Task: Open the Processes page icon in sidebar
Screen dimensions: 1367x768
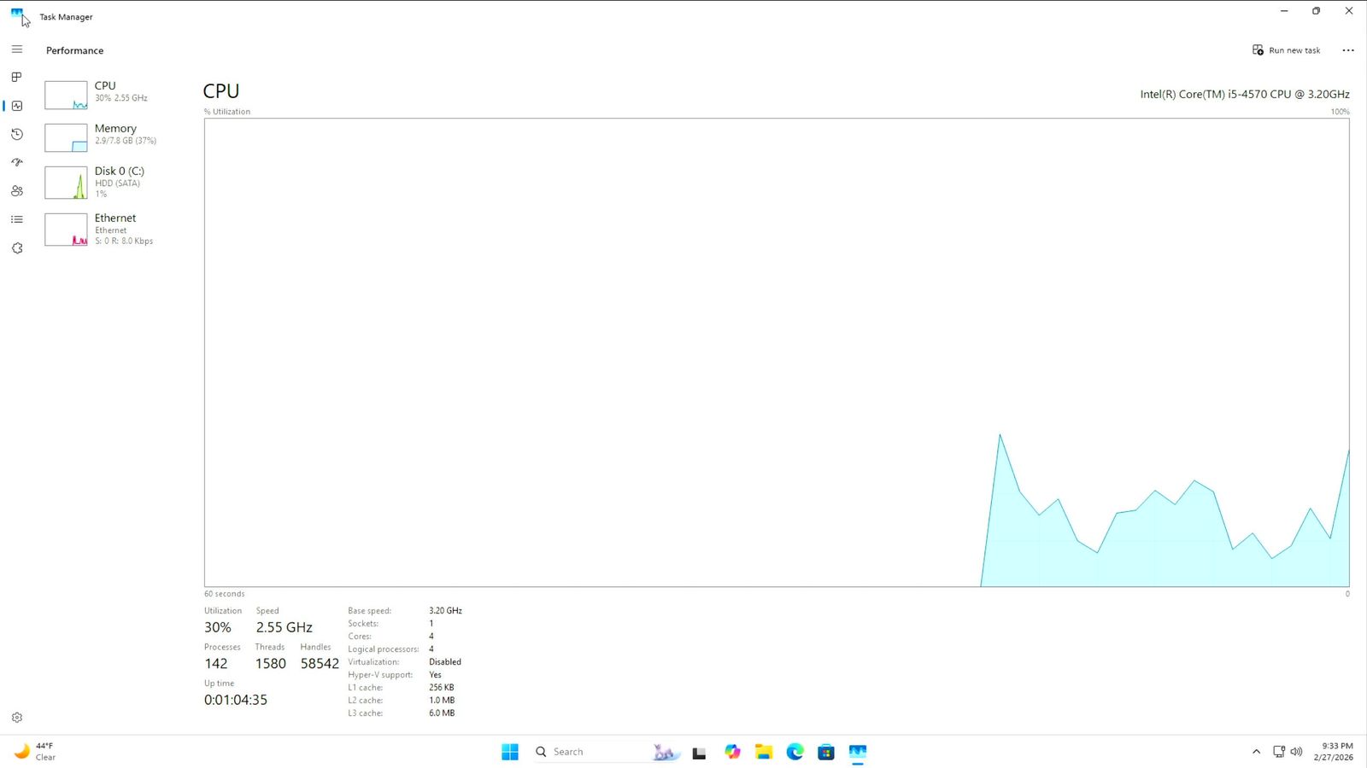Action: (16, 77)
